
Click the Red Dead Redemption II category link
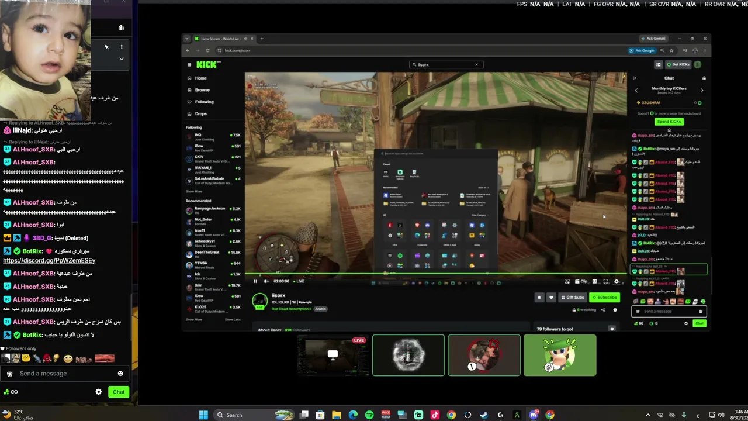pos(292,309)
